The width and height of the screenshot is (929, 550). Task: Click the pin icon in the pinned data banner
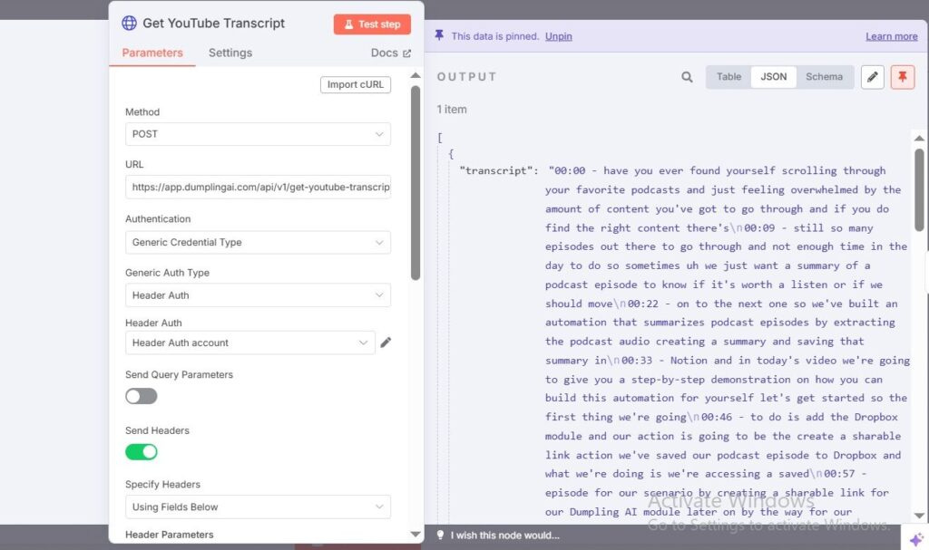(439, 35)
